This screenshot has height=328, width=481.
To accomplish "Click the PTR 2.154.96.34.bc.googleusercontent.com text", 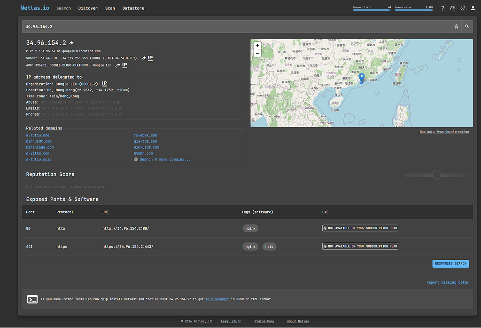I will coord(63,51).
